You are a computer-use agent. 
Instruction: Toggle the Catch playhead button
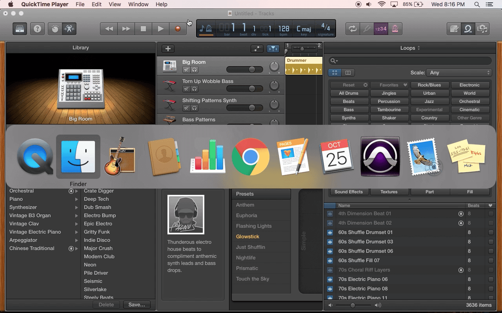(x=273, y=49)
